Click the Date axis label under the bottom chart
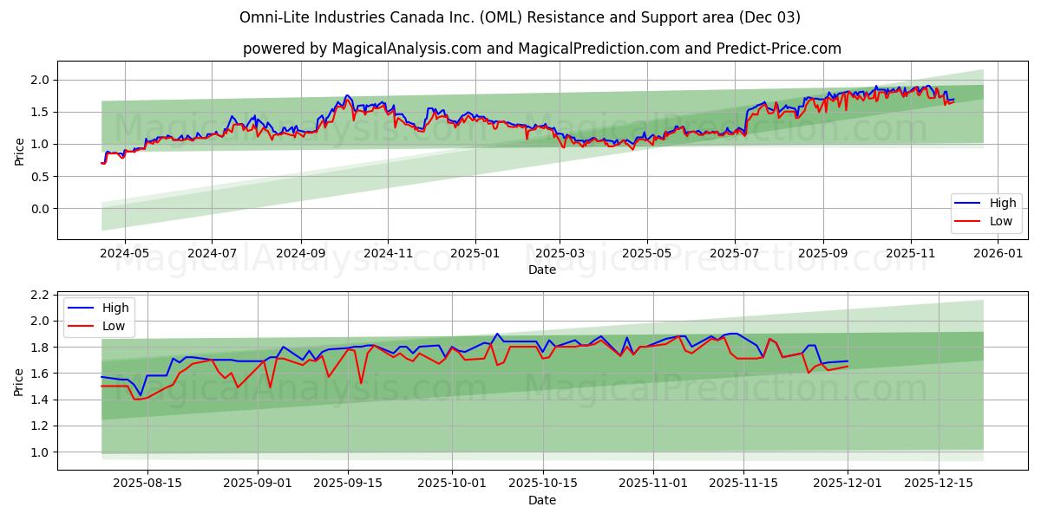 [542, 500]
